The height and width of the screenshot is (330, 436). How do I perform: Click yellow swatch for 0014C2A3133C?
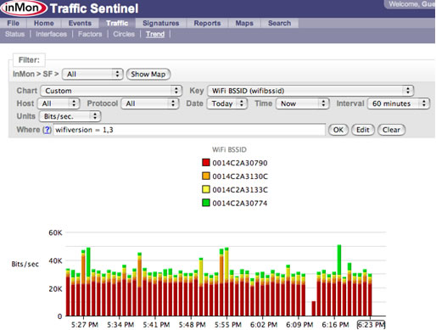[206, 189]
